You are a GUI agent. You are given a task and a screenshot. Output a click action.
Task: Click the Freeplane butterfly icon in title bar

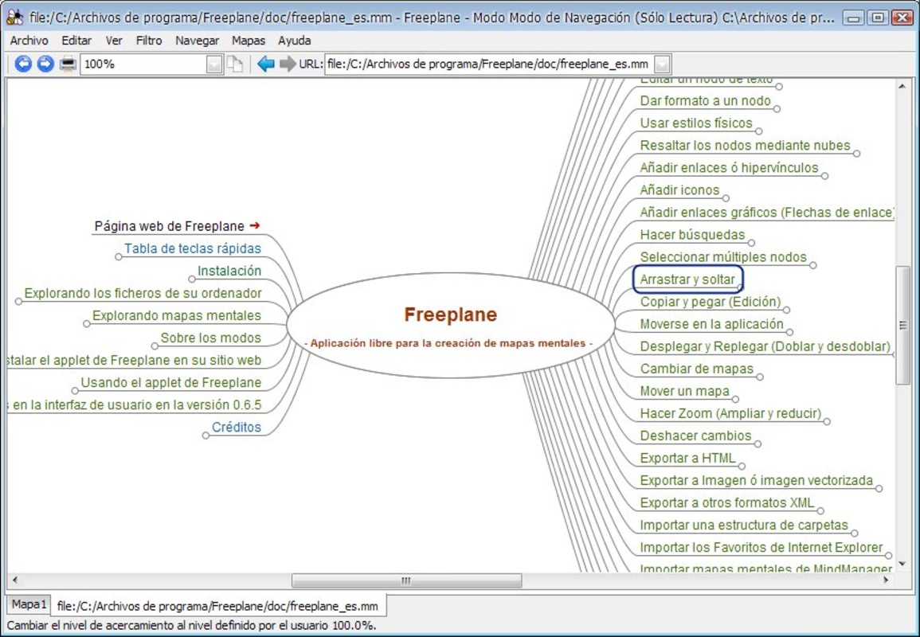click(14, 18)
